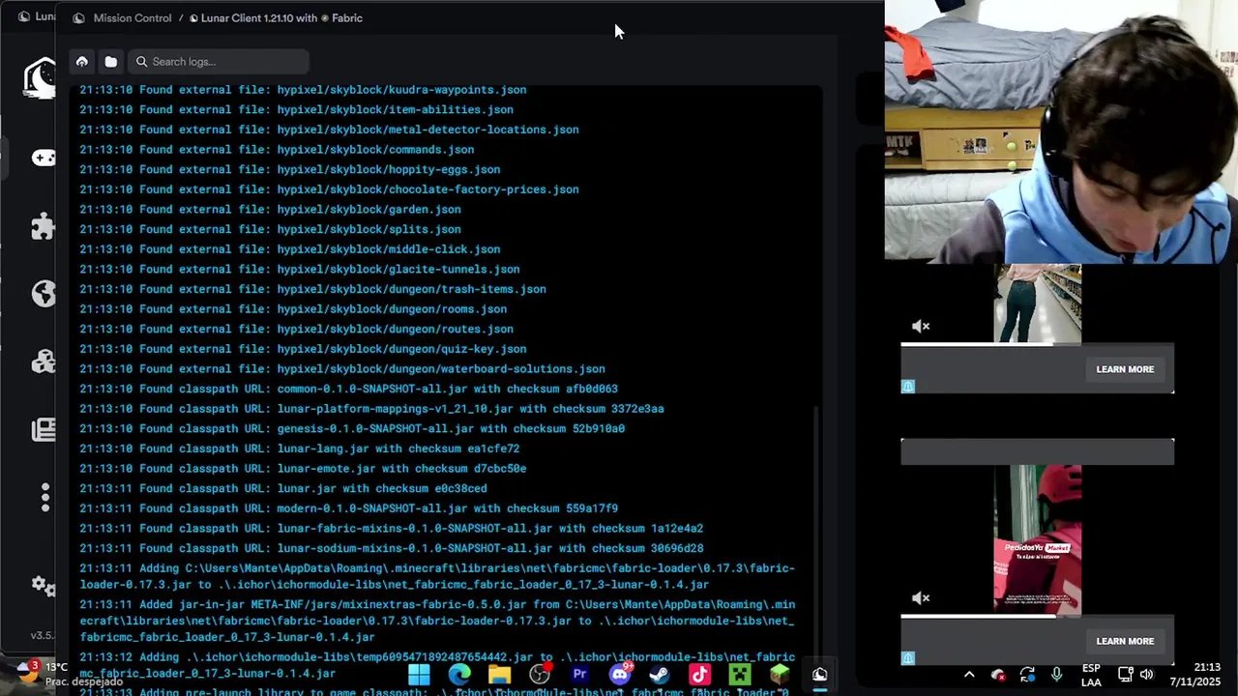Click the PedidosYa Market ad video
The image size is (1238, 696).
[x=1037, y=539]
